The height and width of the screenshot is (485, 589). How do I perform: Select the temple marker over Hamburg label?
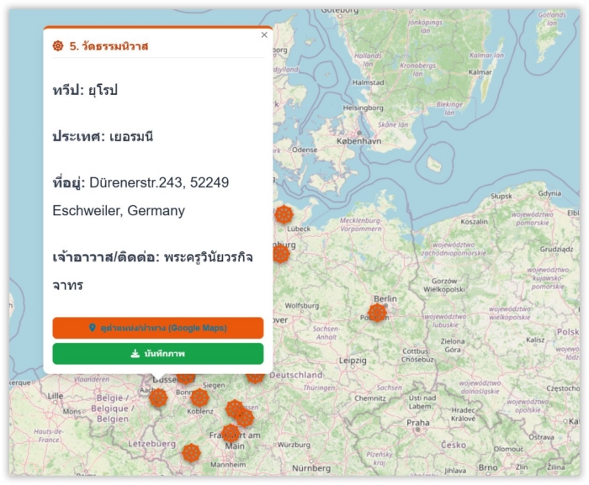coord(281,254)
